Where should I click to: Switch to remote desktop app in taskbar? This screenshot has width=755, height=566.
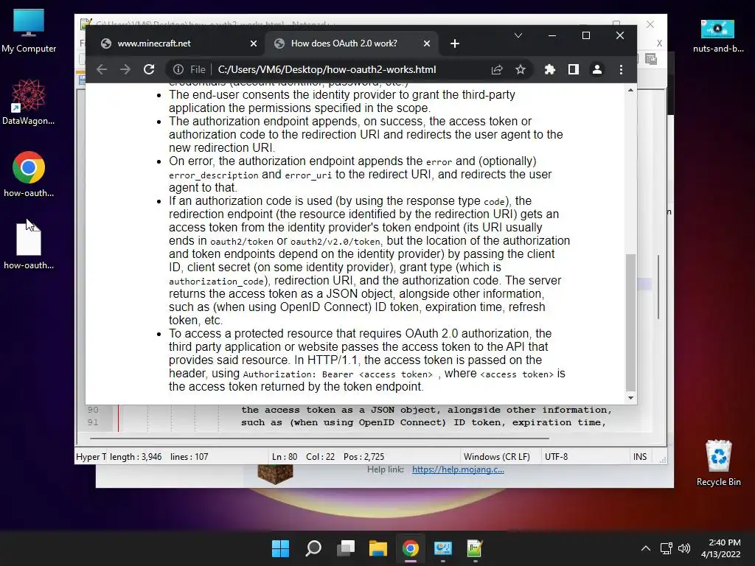point(443,548)
